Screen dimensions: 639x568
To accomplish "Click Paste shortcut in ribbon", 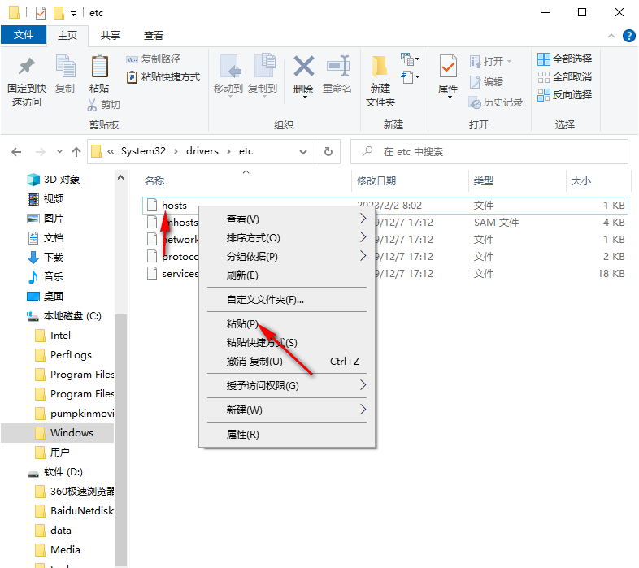I will [x=163, y=77].
